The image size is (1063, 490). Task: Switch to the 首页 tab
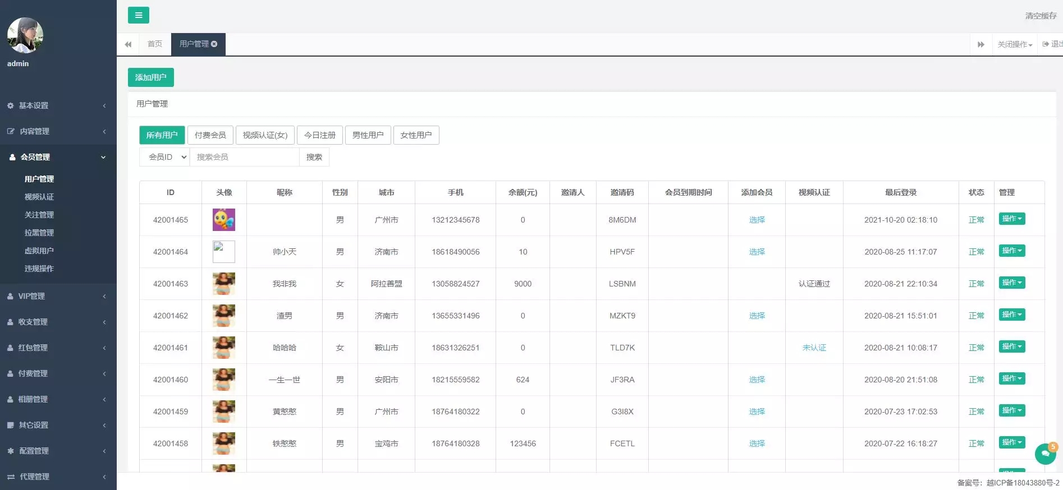click(x=155, y=44)
